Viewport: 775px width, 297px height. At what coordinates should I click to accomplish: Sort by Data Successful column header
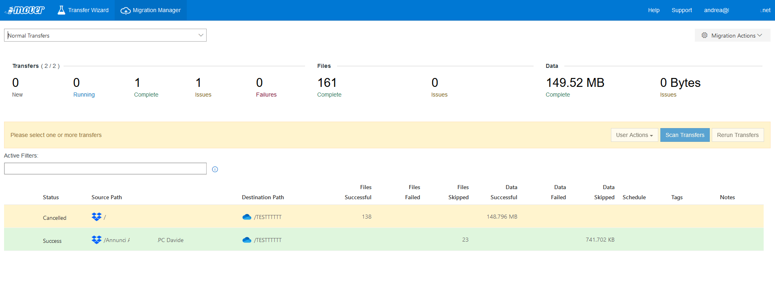point(504,192)
